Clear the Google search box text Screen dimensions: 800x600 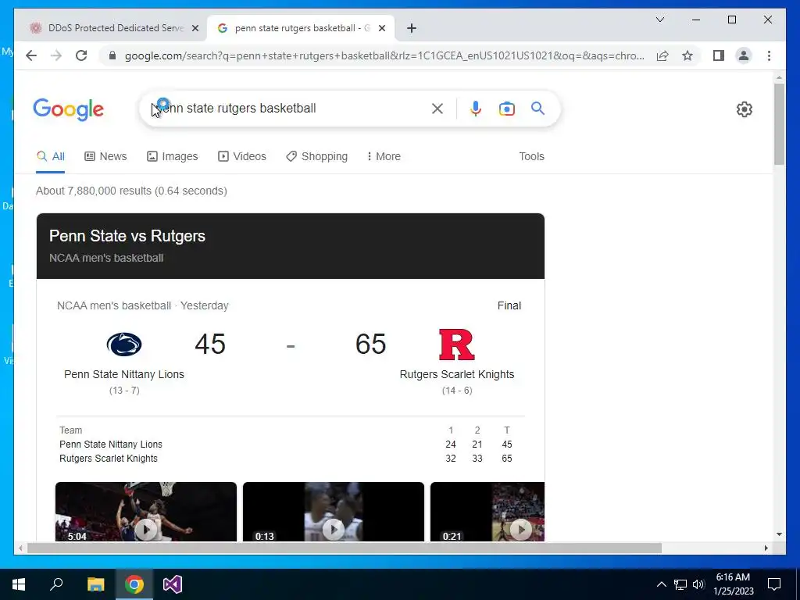(437, 108)
